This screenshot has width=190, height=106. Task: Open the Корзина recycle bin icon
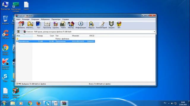tap(5, 20)
